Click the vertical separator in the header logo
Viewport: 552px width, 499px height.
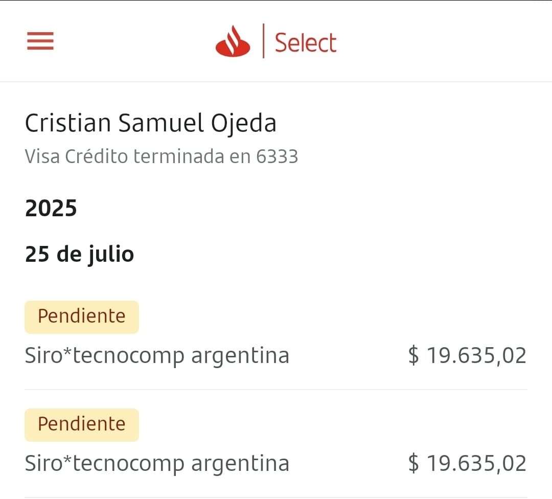tap(263, 41)
